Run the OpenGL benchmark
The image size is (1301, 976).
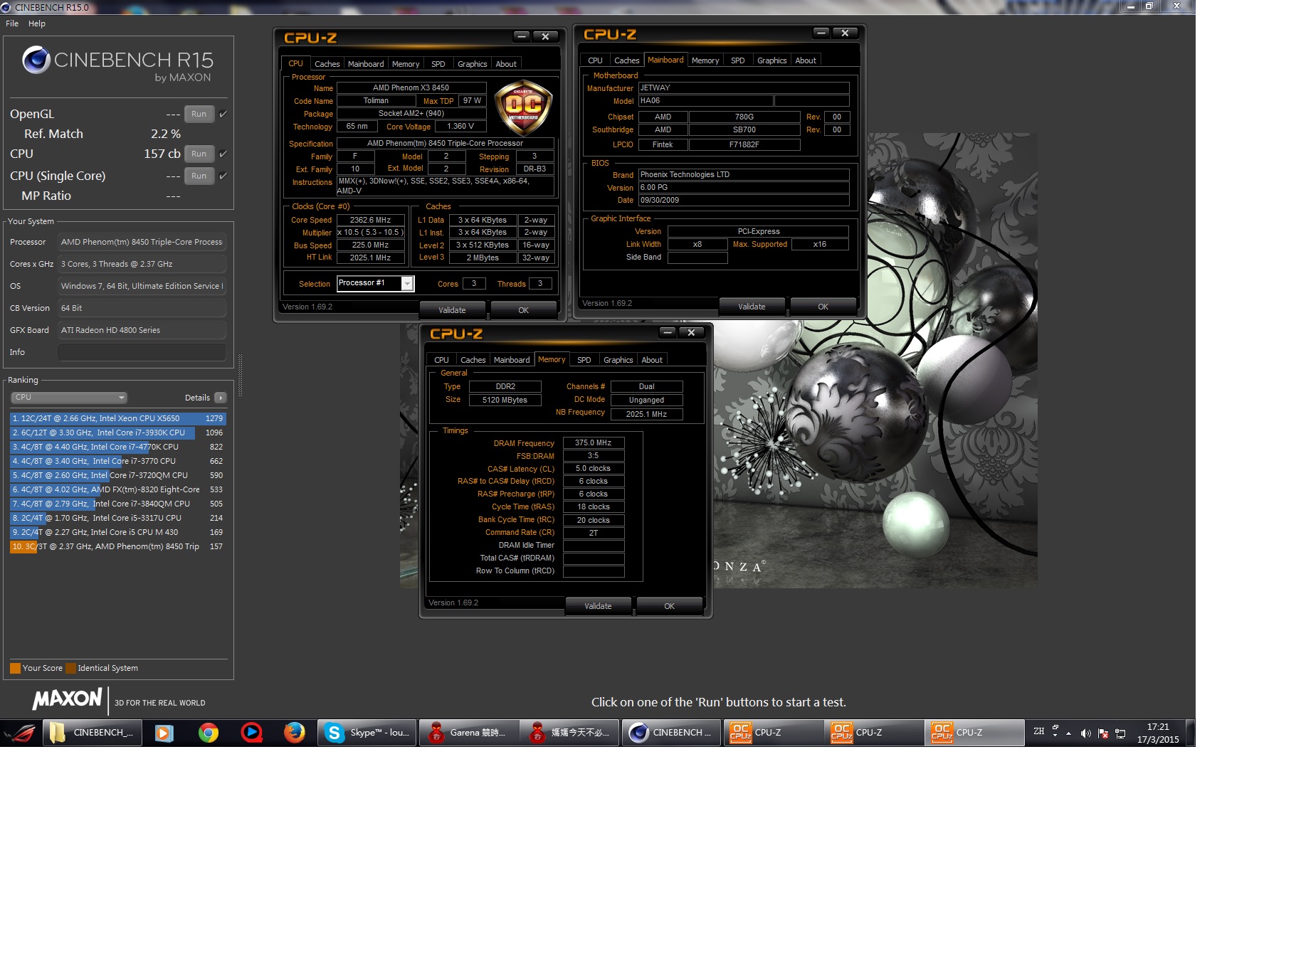click(199, 114)
